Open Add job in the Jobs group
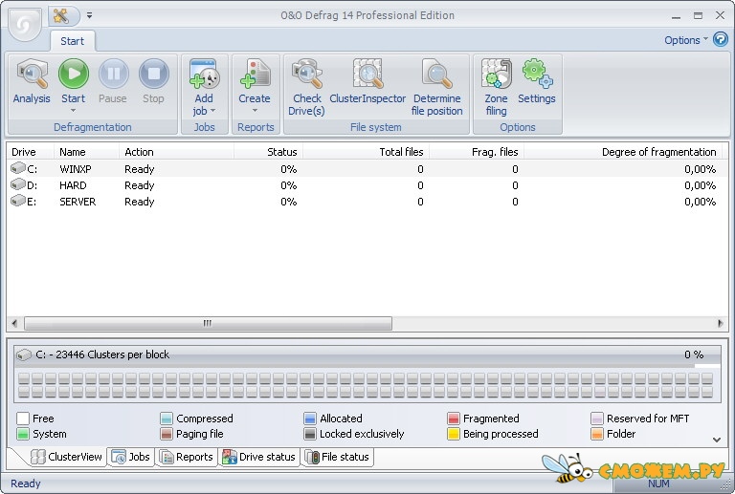Image resolution: width=735 pixels, height=494 pixels. point(204,87)
